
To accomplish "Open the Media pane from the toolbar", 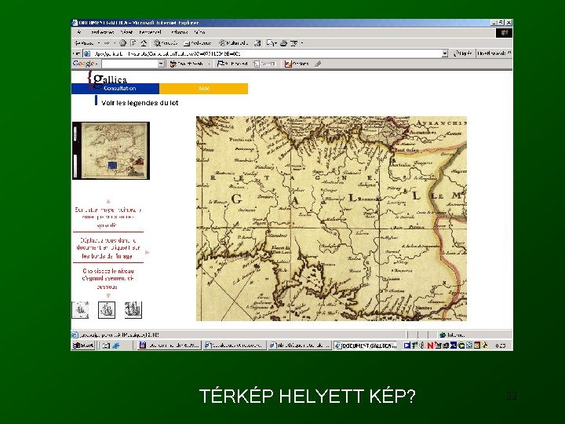I will (233, 43).
